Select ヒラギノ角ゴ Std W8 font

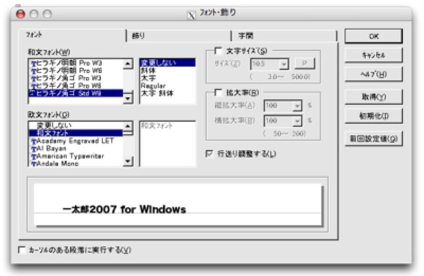[x=76, y=94]
